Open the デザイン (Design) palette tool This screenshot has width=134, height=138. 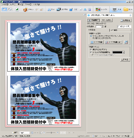[28, 9]
